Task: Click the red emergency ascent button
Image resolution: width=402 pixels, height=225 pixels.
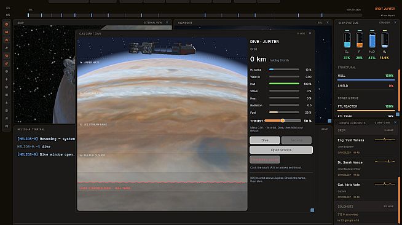Action: (x=265, y=160)
